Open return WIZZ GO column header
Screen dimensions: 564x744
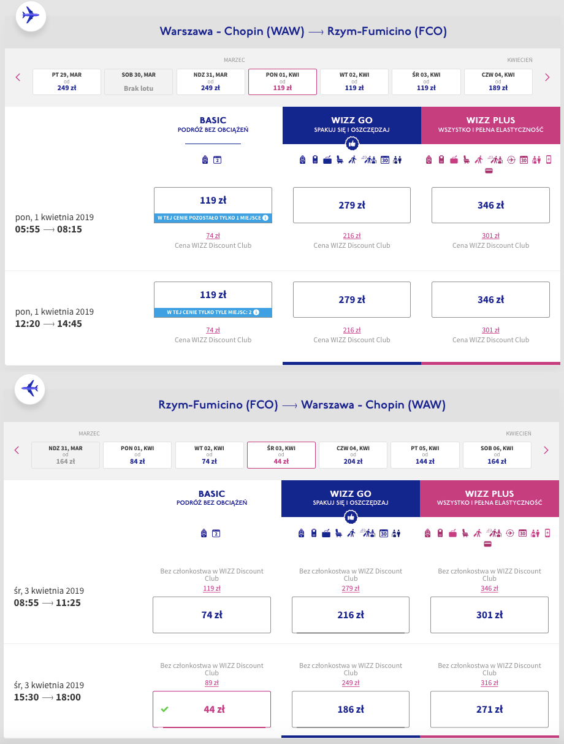click(x=351, y=498)
